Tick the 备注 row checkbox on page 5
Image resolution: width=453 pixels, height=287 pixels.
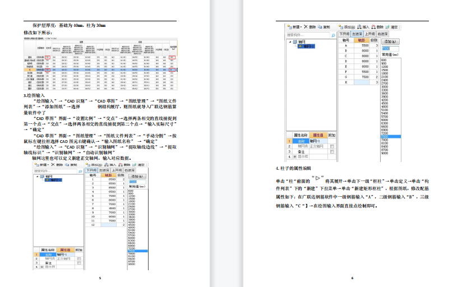[79, 263]
